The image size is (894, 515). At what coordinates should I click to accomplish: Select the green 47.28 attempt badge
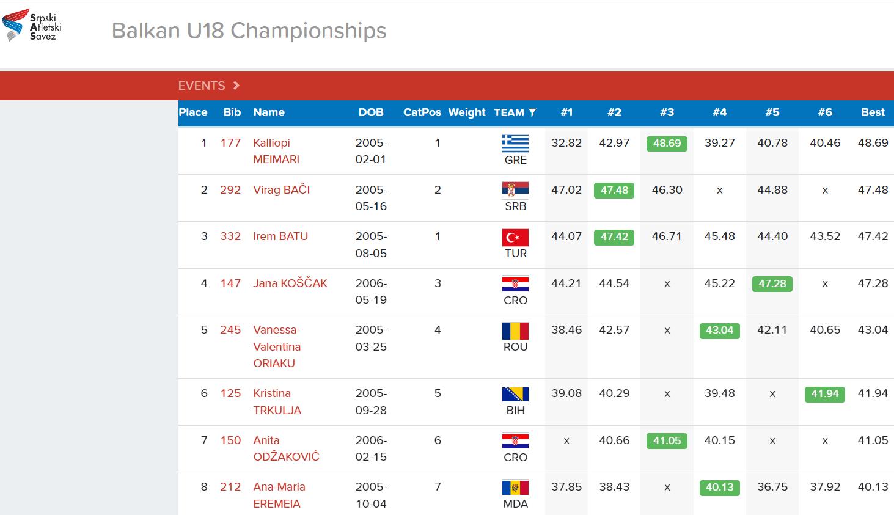[772, 284]
